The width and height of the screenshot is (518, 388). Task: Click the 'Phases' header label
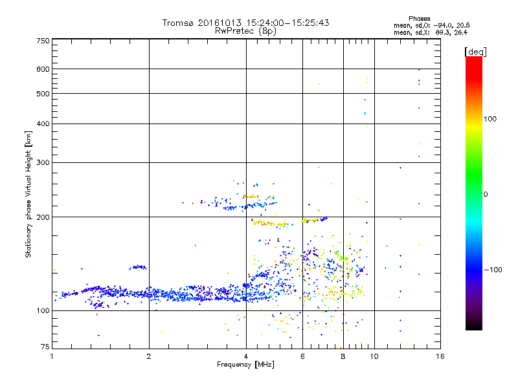click(419, 19)
